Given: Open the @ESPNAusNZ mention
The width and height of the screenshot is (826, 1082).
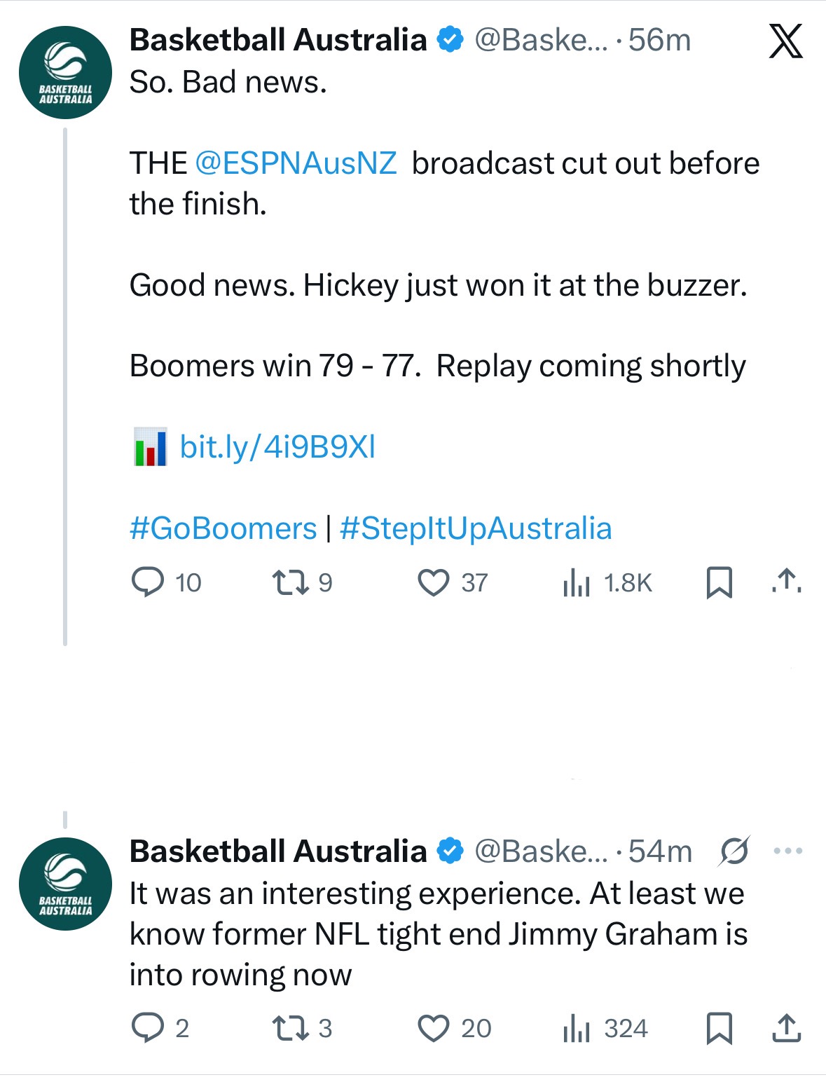Looking at the screenshot, I should 296,163.
